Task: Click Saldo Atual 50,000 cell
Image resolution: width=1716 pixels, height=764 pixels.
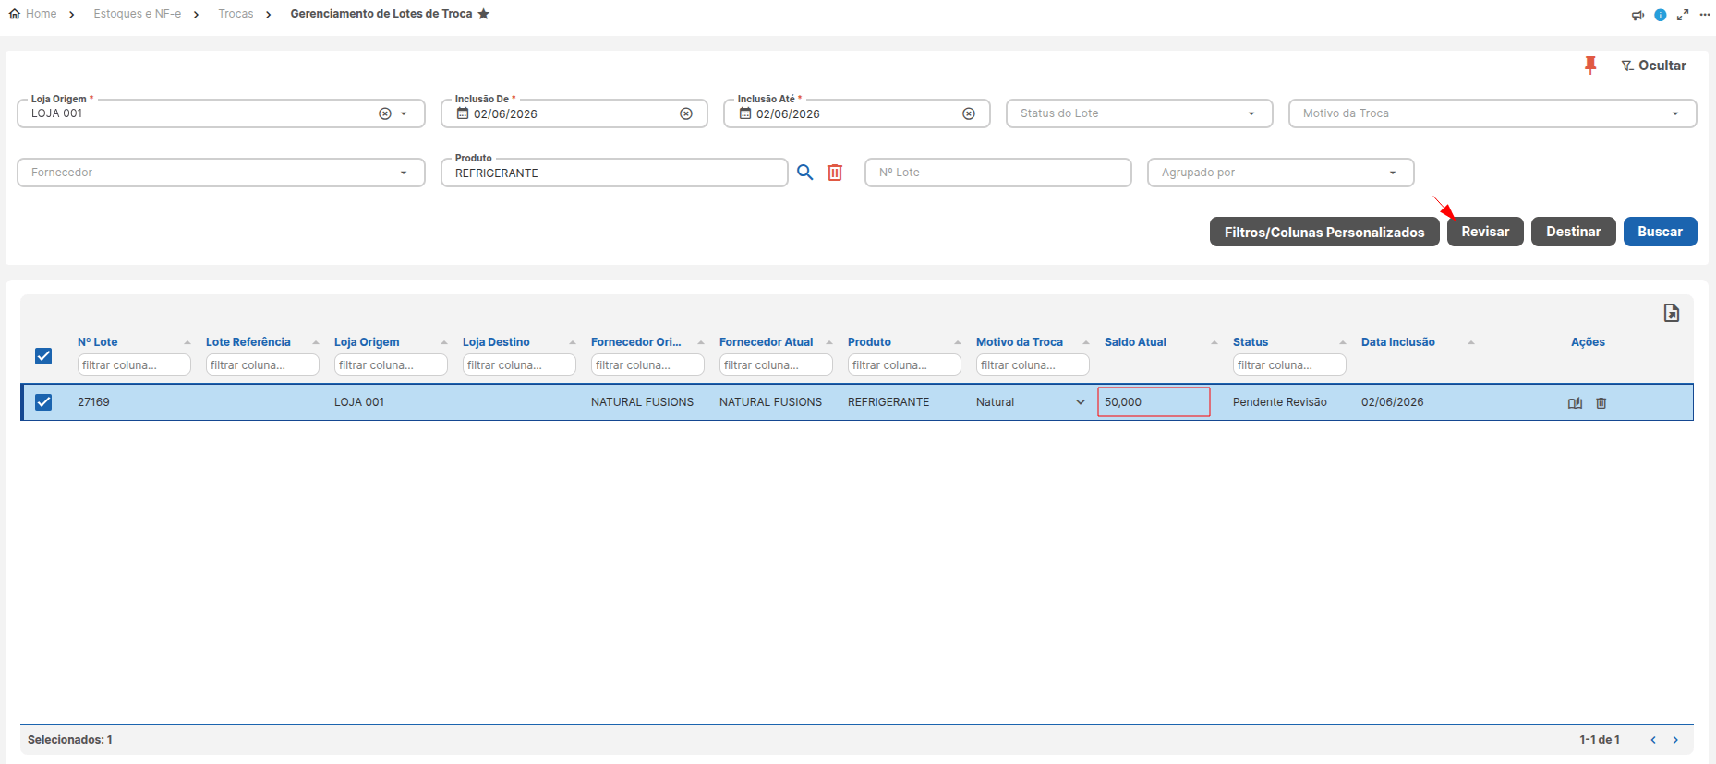Action: (1154, 402)
